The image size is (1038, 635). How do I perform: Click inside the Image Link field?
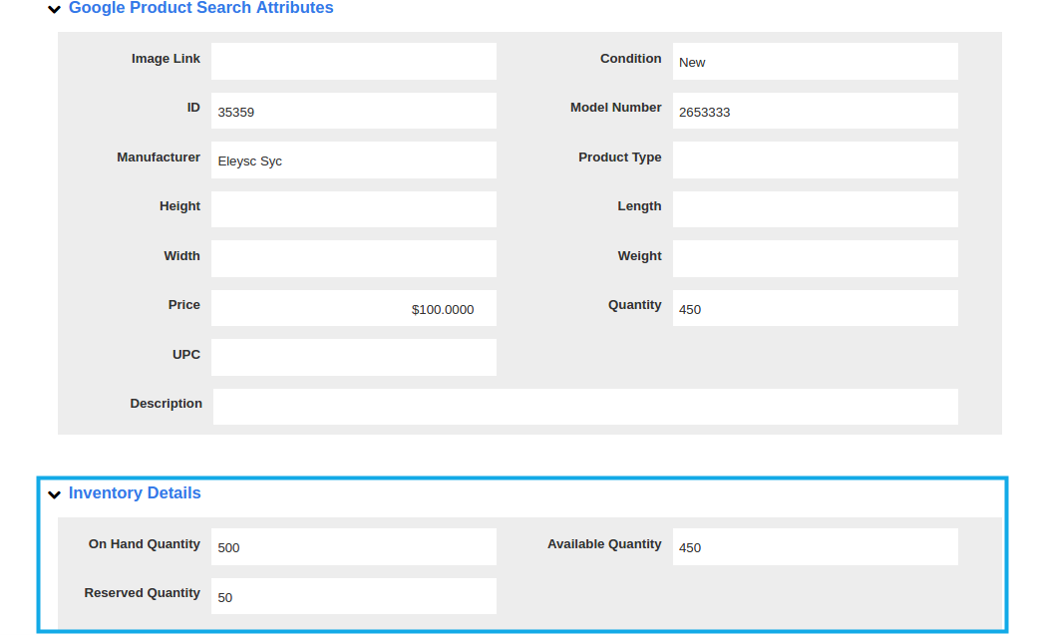(353, 61)
